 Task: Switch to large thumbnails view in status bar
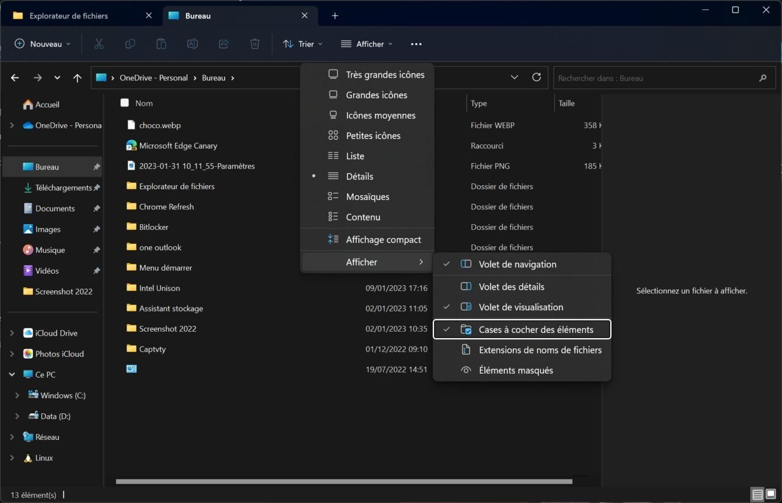click(770, 494)
